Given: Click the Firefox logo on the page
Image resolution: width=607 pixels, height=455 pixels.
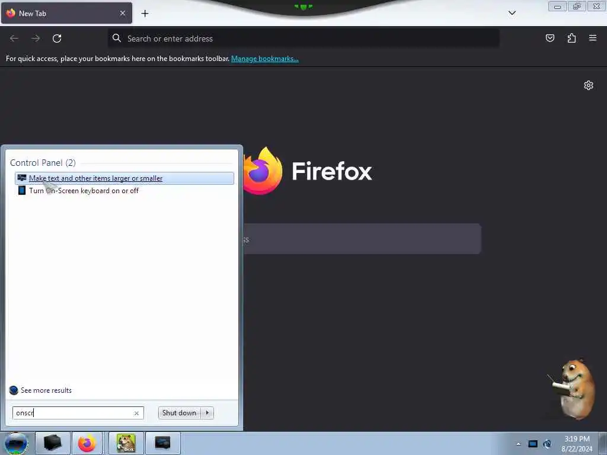Looking at the screenshot, I should tap(263, 171).
